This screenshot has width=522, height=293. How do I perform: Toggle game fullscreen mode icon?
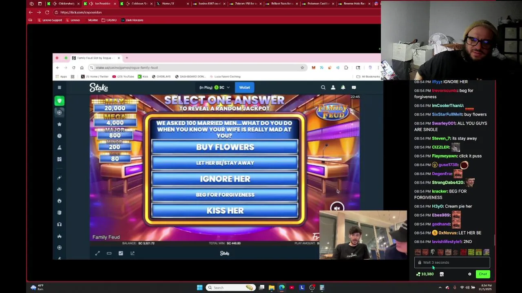(97, 253)
